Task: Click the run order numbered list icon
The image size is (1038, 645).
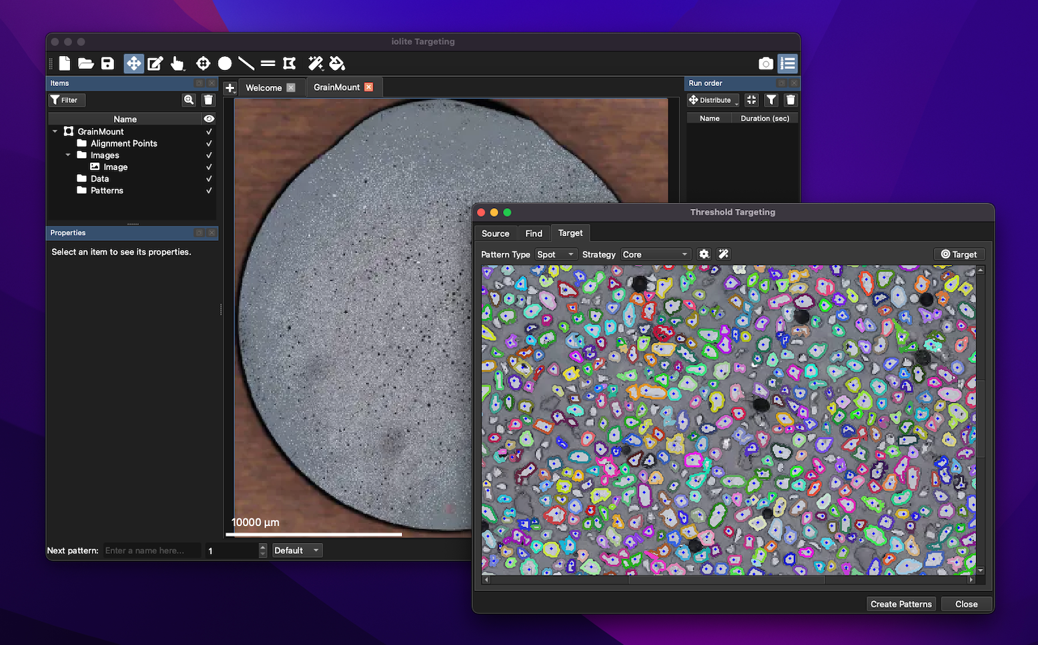Action: point(788,63)
